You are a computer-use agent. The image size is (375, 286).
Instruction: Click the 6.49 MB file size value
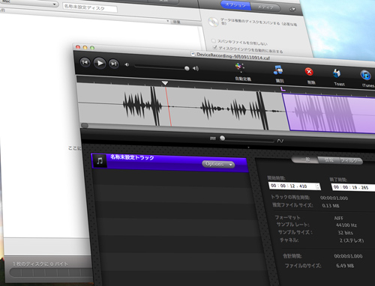pyautogui.click(x=345, y=266)
